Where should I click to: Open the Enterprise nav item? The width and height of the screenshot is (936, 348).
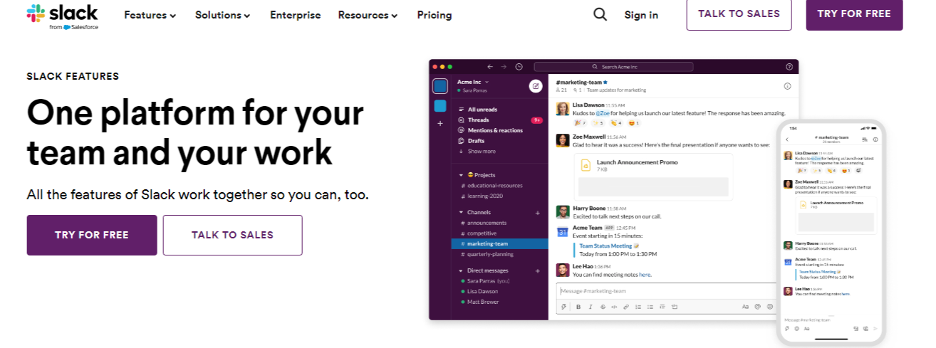click(296, 15)
